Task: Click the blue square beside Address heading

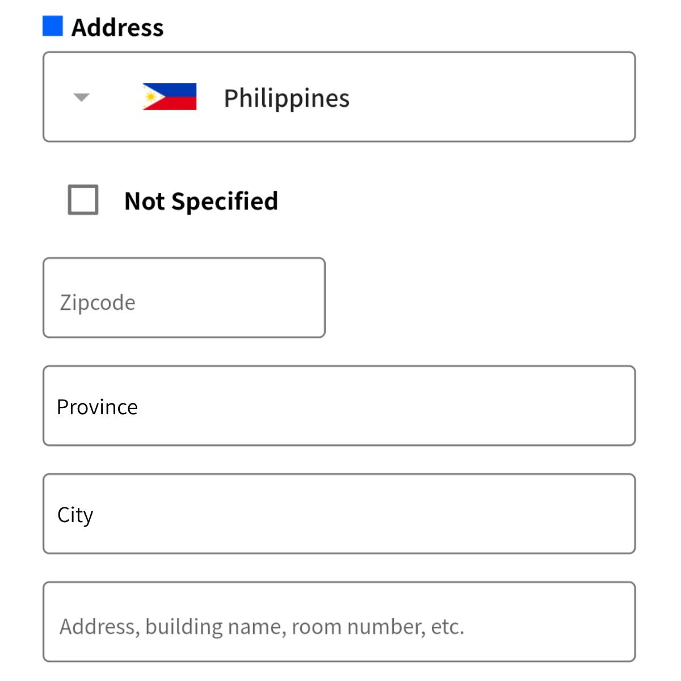Action: [53, 26]
